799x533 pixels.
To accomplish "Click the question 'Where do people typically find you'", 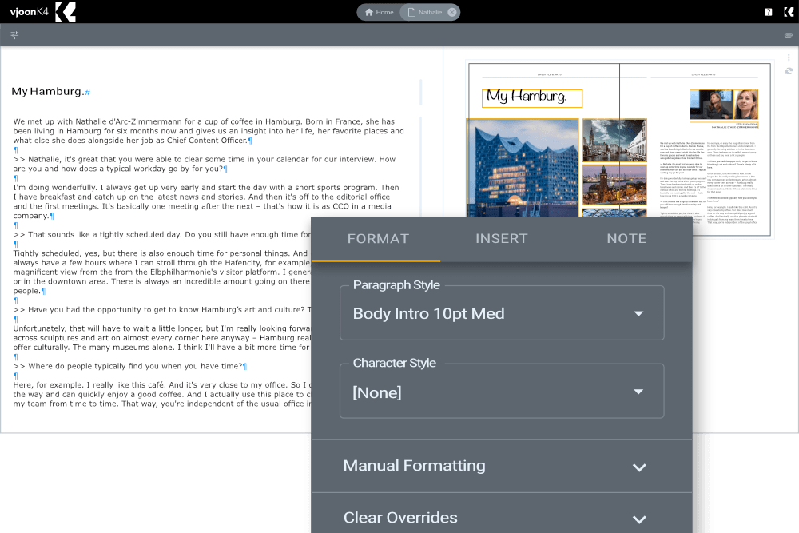I will point(128,366).
